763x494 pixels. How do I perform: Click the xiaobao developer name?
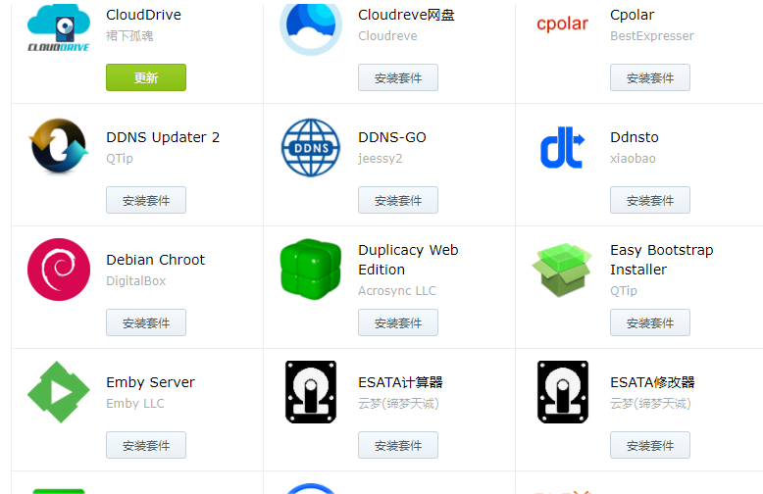click(633, 159)
